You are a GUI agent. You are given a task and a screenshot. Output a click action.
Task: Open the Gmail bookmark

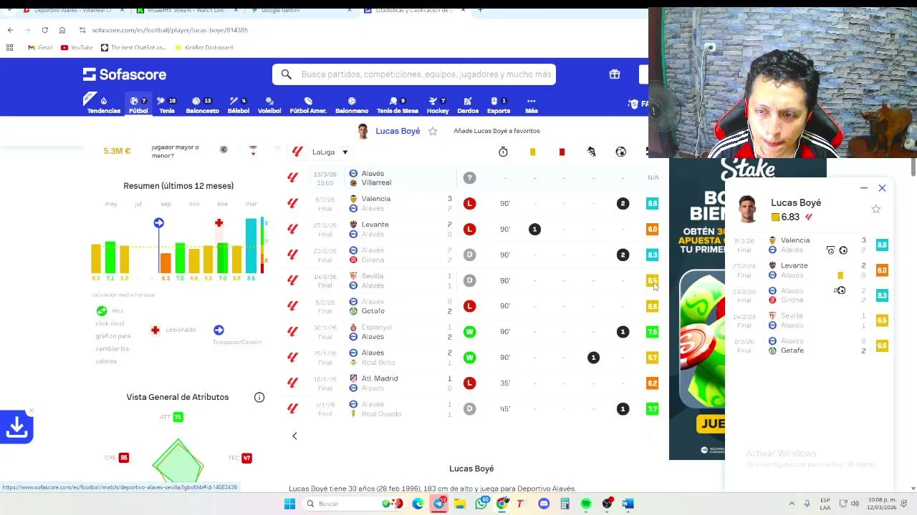click(x=40, y=47)
